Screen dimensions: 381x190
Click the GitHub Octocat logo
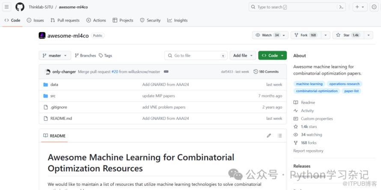20,7
